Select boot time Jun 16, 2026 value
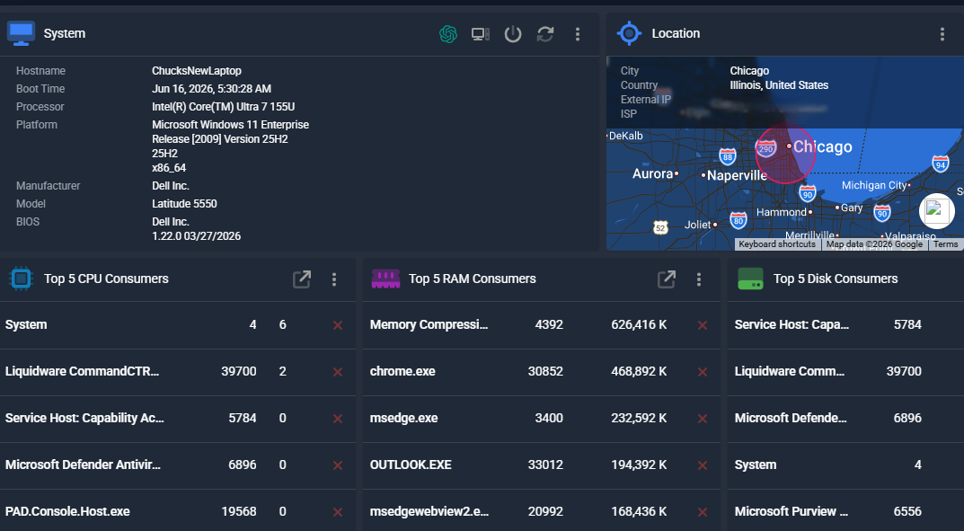The width and height of the screenshot is (964, 531). click(x=211, y=88)
